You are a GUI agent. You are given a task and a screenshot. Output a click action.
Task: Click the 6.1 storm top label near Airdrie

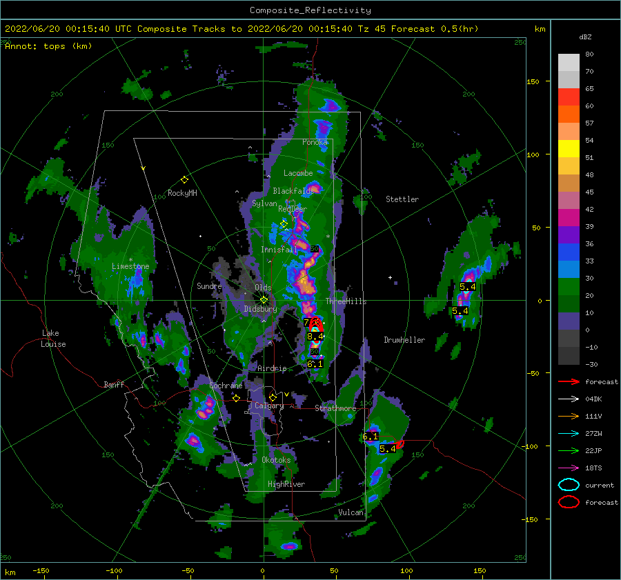(315, 363)
